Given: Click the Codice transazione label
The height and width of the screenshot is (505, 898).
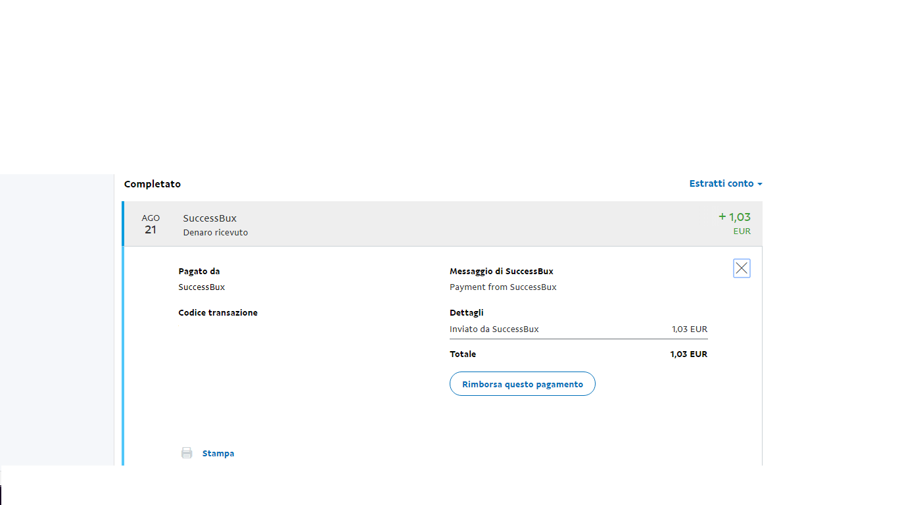Looking at the screenshot, I should (x=218, y=313).
